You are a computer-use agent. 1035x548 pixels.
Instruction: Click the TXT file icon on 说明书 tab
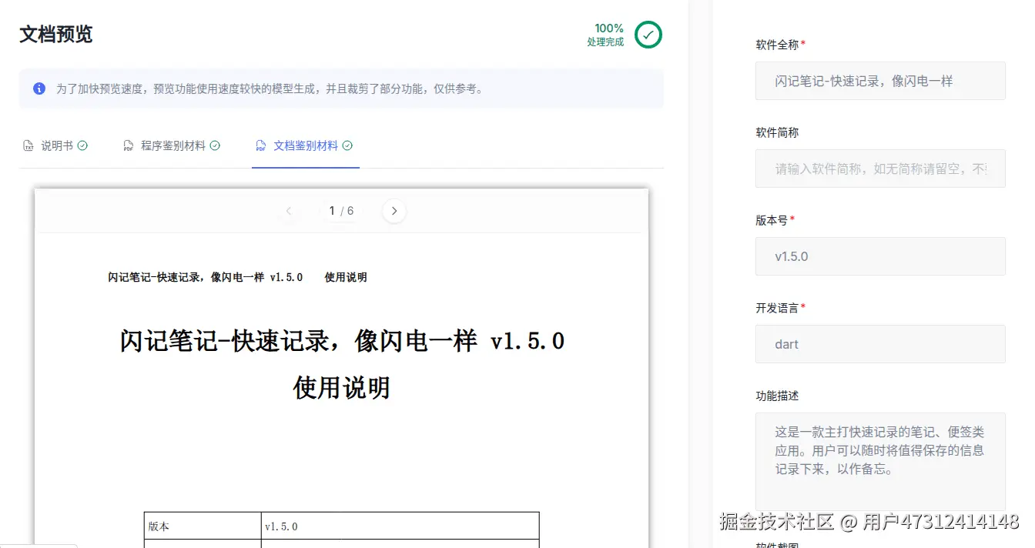click(x=29, y=145)
